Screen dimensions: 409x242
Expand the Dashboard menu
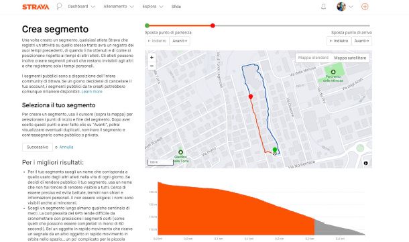pyautogui.click(x=81, y=7)
